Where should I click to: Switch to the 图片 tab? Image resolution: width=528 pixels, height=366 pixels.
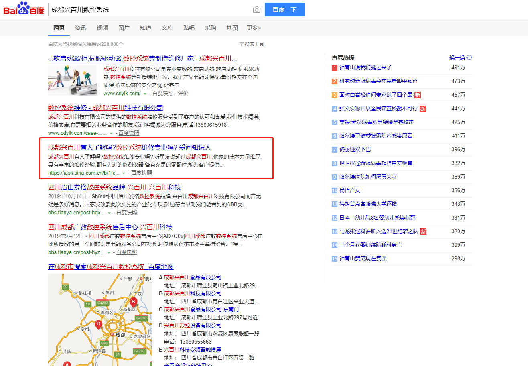(124, 28)
